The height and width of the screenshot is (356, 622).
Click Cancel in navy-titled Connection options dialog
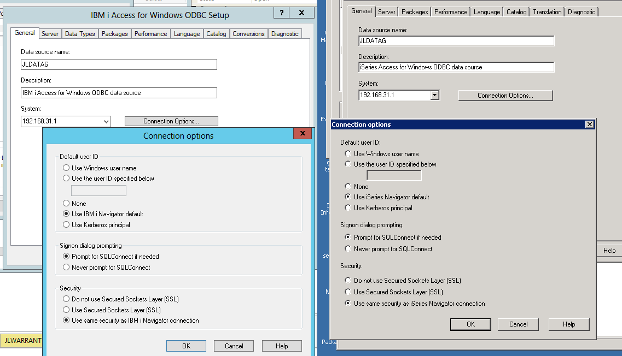coord(519,324)
